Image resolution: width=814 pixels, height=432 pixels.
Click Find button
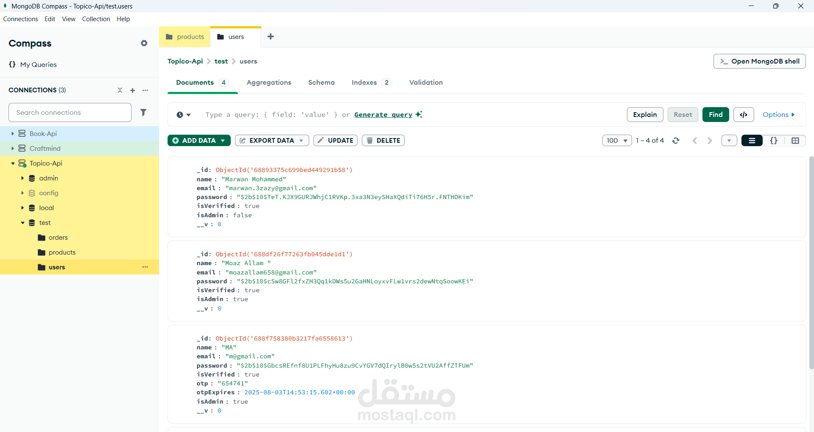[716, 114]
